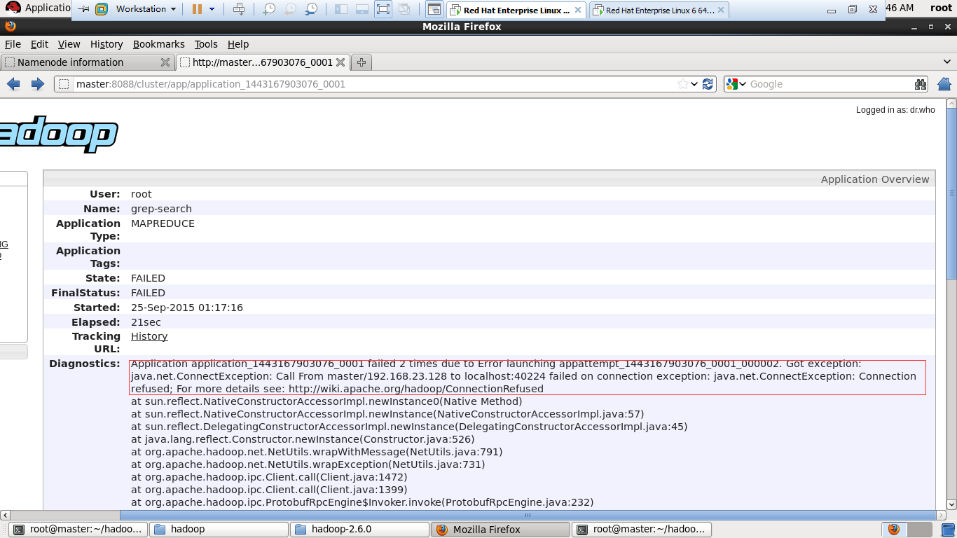Viewport: 957px width, 538px height.
Task: Click the 'grep-search' application name
Action: coord(161,209)
